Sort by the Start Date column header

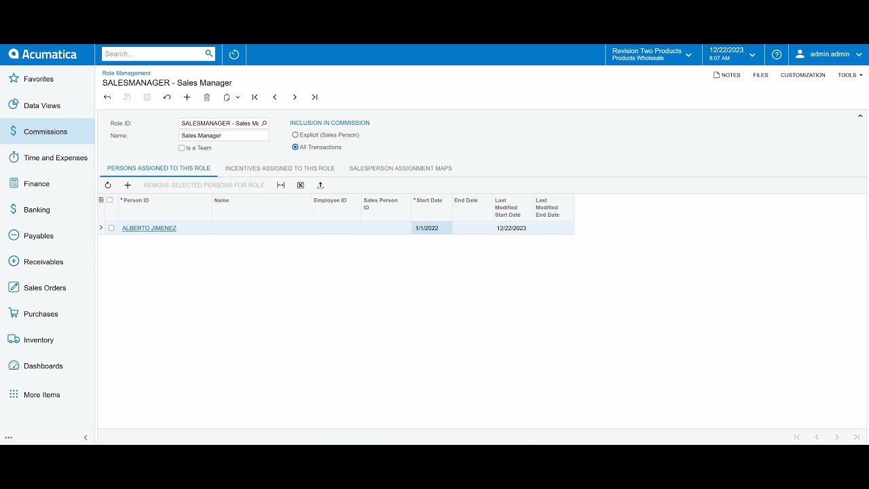(x=432, y=207)
